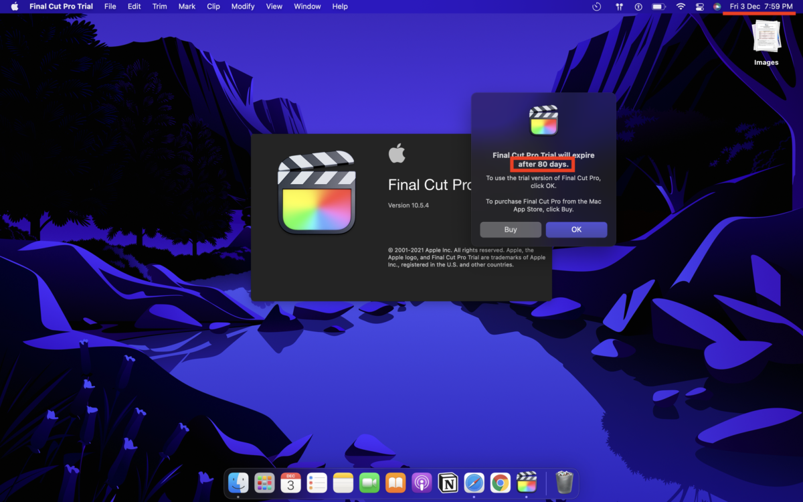Open the Modify menu

click(x=242, y=7)
